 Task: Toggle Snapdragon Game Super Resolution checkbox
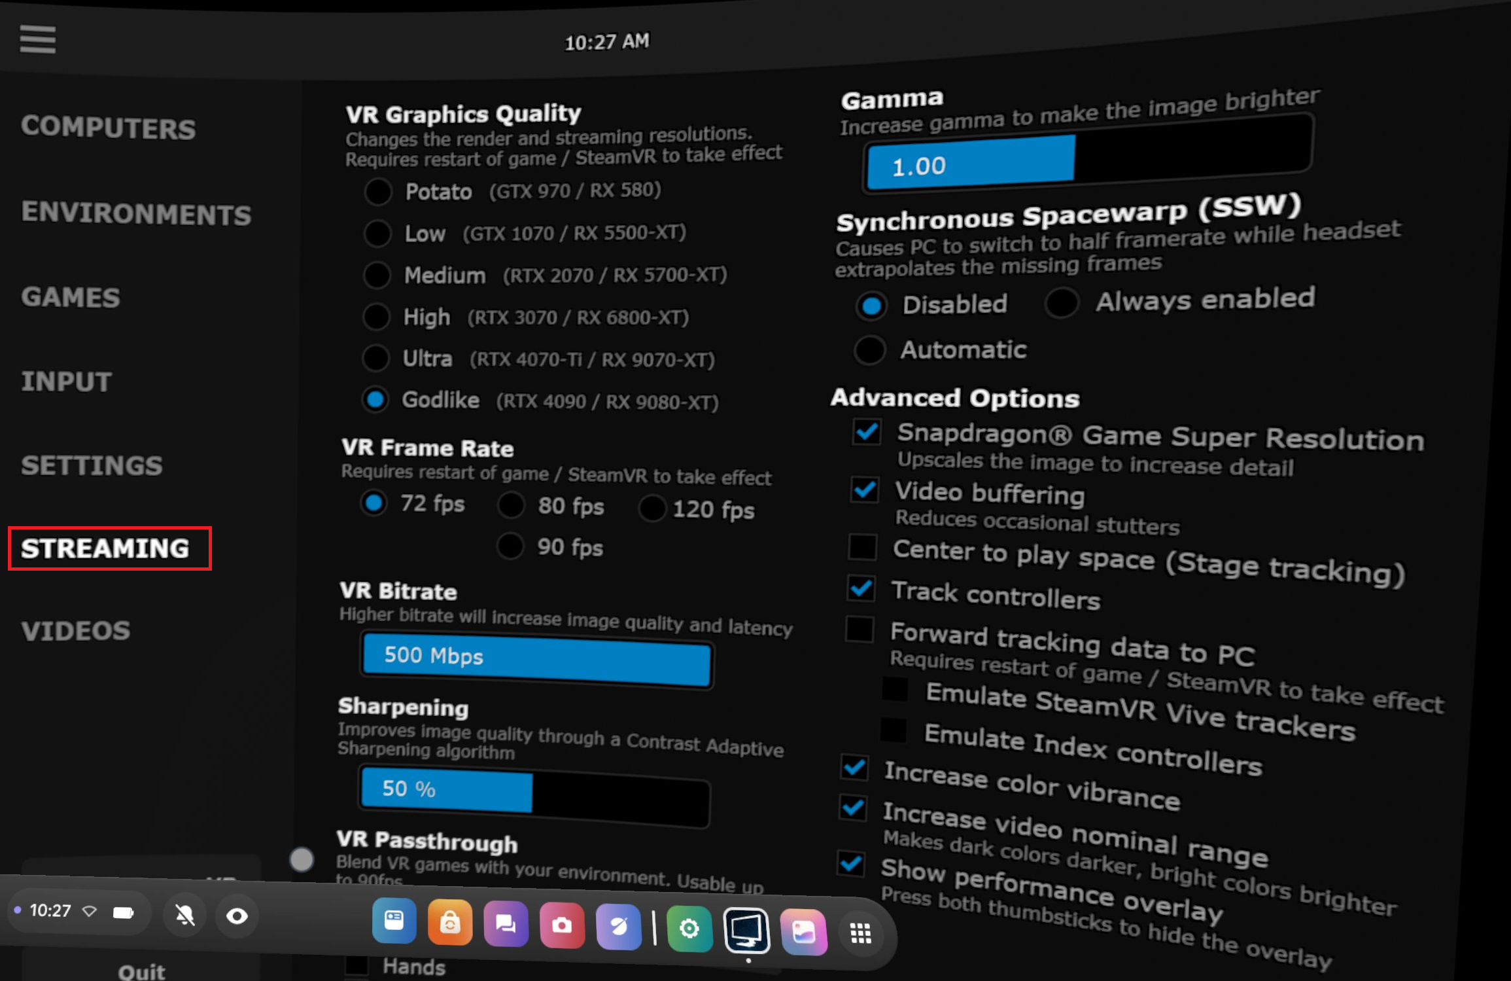(x=867, y=432)
